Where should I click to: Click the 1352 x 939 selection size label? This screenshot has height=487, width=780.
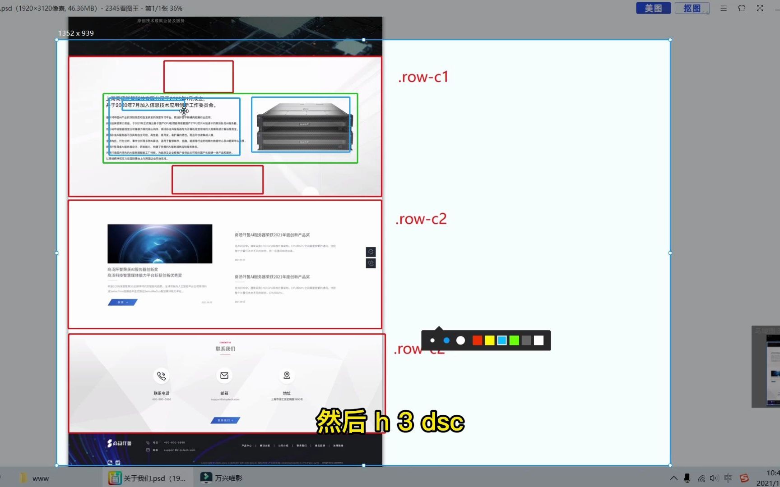tap(76, 33)
